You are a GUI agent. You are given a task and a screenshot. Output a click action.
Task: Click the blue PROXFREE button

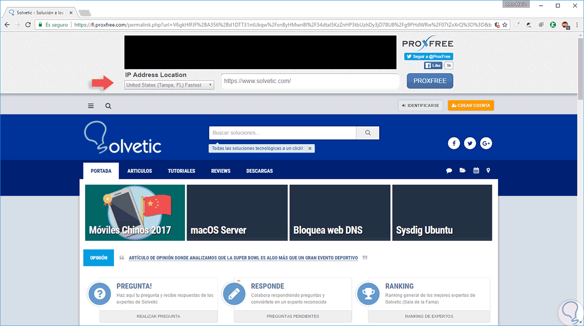click(430, 81)
